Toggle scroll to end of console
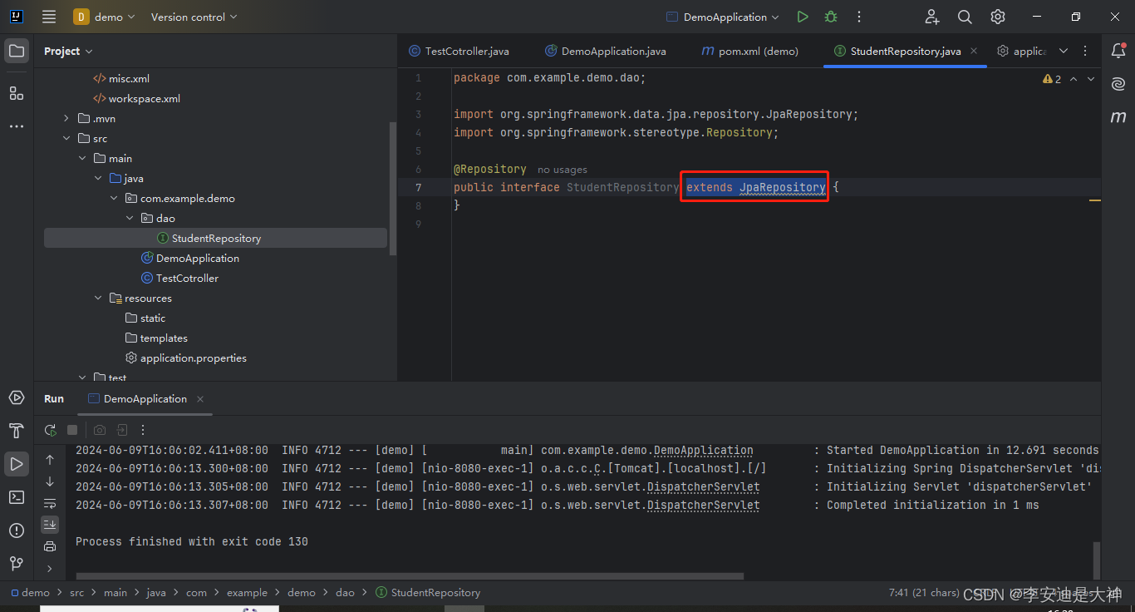Screen dimensions: 1135x612 [50, 525]
